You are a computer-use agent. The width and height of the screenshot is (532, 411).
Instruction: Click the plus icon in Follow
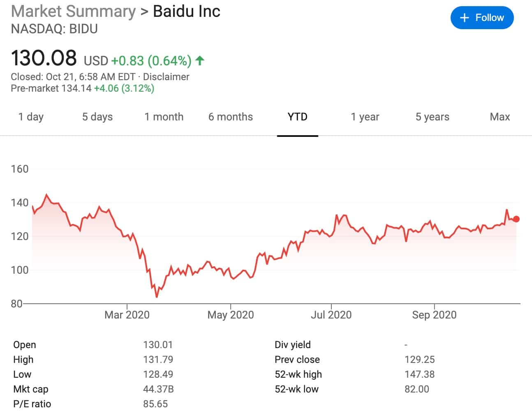pos(465,18)
